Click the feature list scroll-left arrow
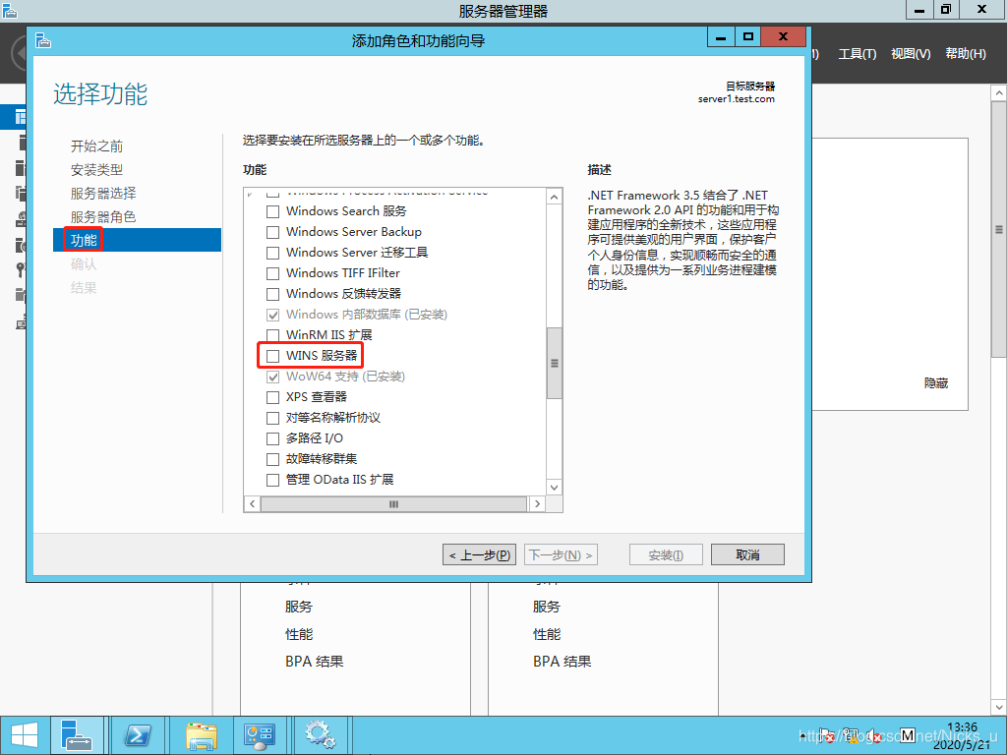 coord(253,504)
